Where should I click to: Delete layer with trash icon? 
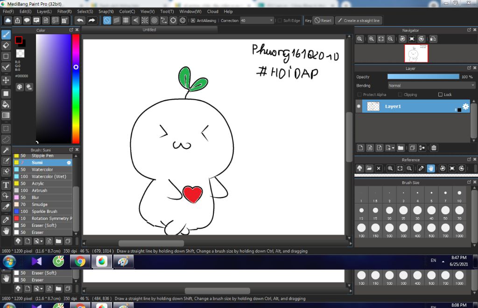[x=434, y=148]
